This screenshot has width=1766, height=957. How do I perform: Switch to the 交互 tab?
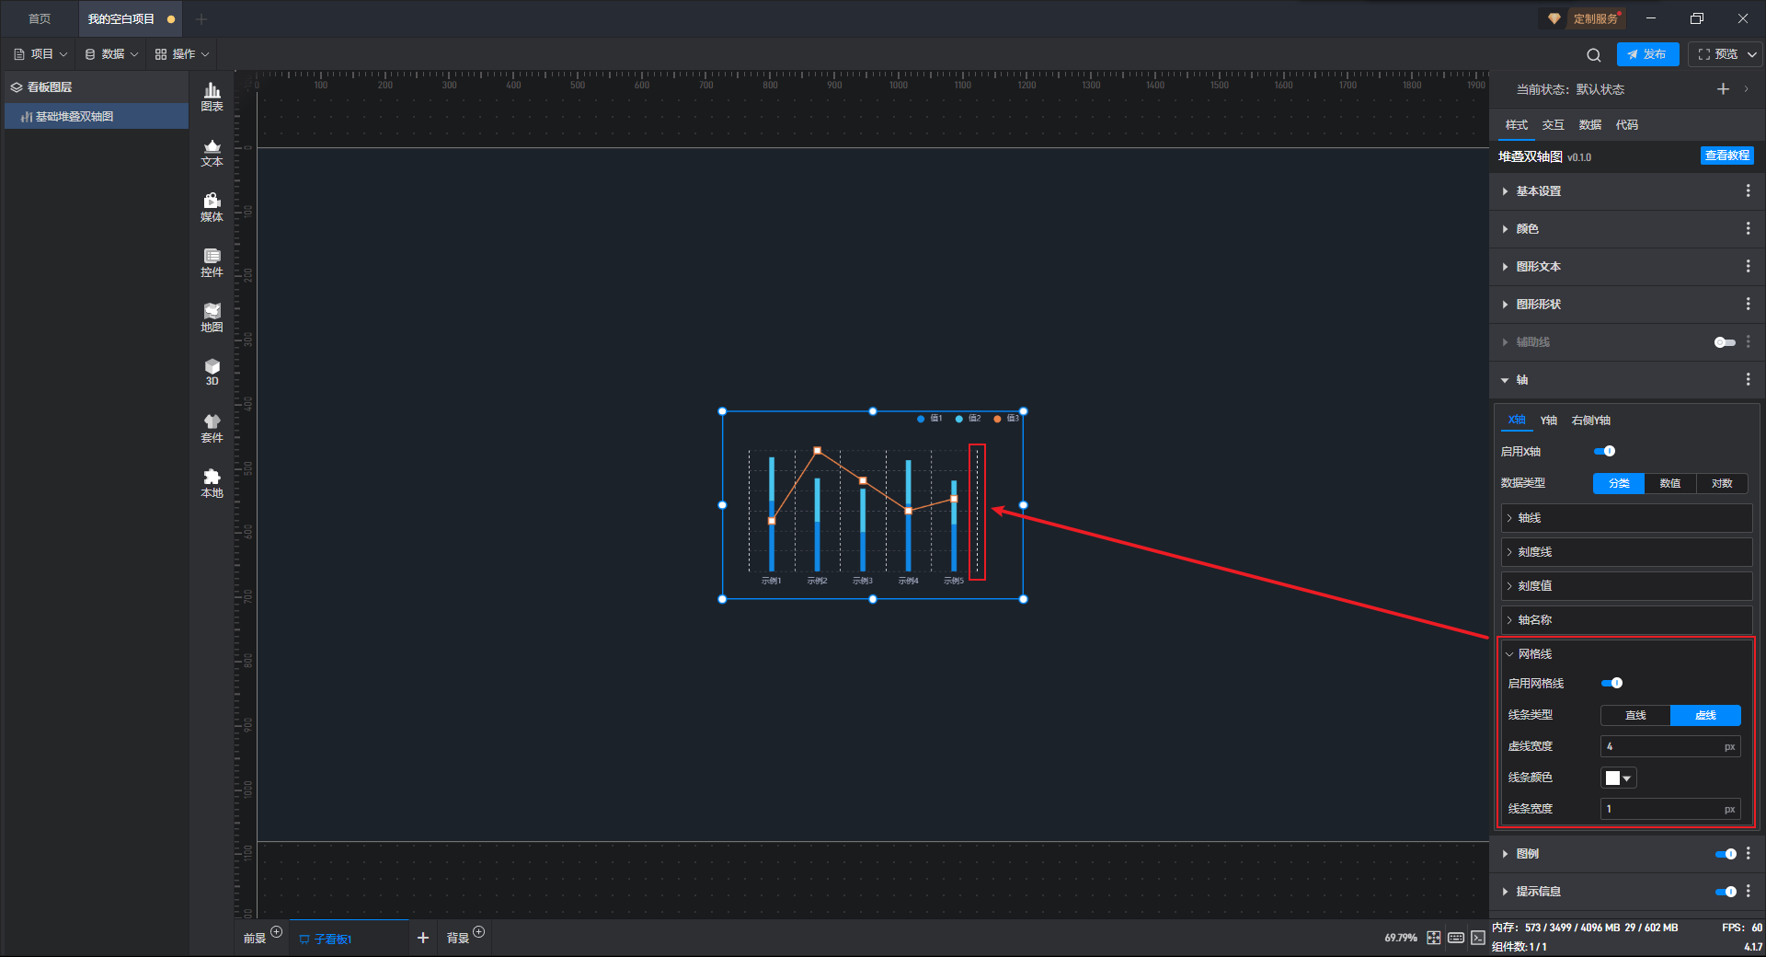(1554, 125)
